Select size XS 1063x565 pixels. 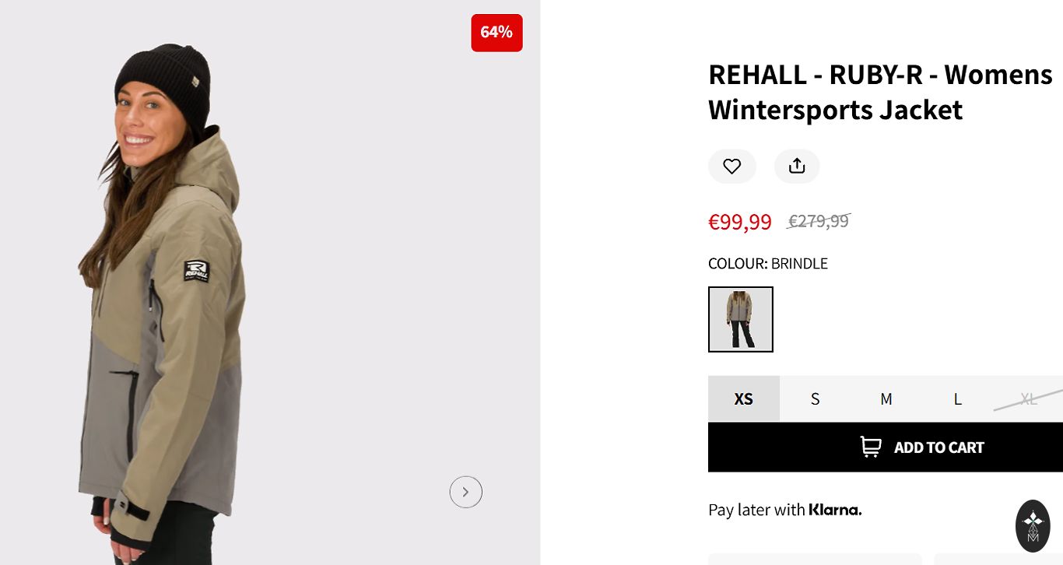[743, 398]
